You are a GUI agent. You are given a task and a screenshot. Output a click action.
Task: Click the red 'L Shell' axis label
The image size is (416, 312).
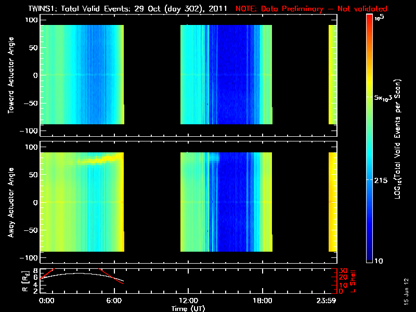(353, 281)
